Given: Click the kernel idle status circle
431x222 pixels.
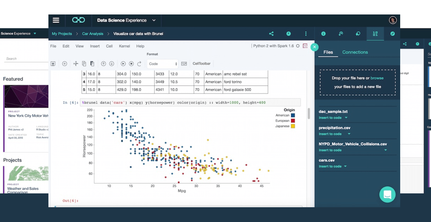Looking at the screenshot, I should [298, 46].
